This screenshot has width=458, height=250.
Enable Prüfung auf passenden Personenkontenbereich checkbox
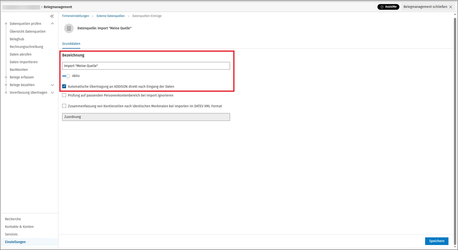pyautogui.click(x=64, y=95)
